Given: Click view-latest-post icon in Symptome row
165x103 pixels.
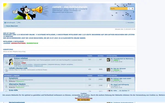Looking at the screenshot, I should pos(121,80).
